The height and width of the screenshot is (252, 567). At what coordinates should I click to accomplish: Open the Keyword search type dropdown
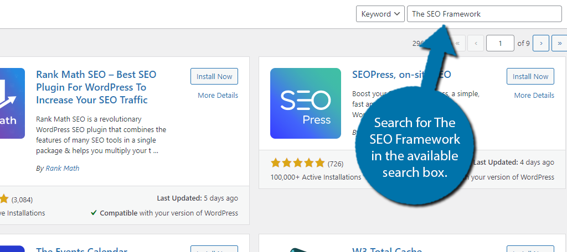tap(380, 14)
